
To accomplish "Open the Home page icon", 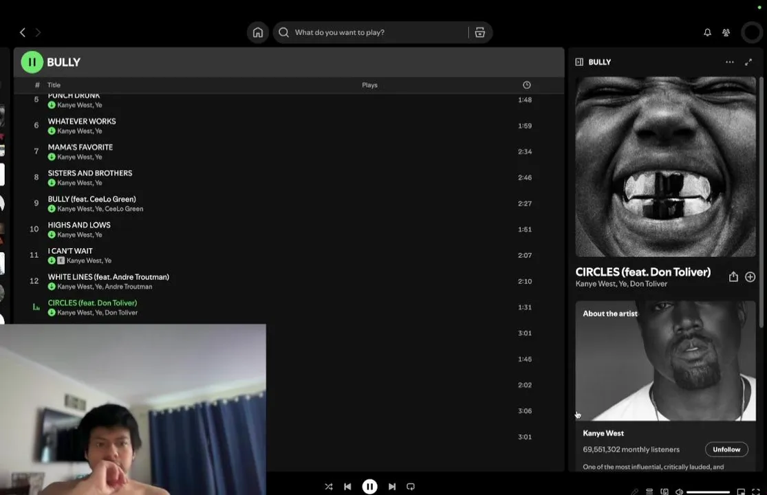I will [258, 32].
